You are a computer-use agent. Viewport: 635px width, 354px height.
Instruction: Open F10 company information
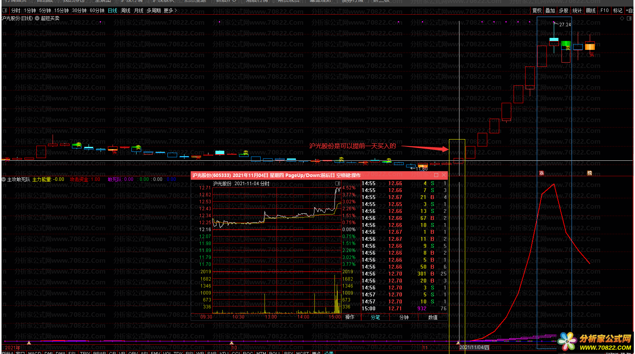coord(604,10)
